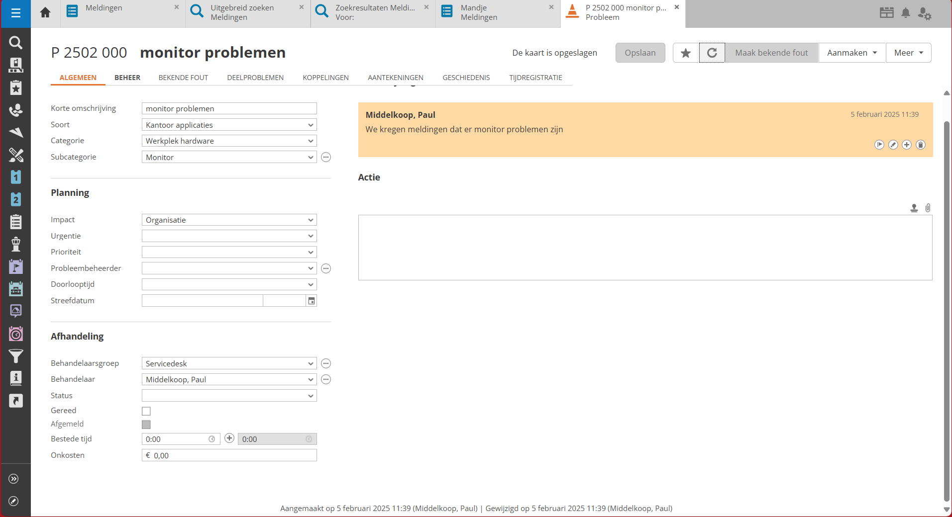Refresh the problem card
The width and height of the screenshot is (952, 517).
[x=712, y=53]
